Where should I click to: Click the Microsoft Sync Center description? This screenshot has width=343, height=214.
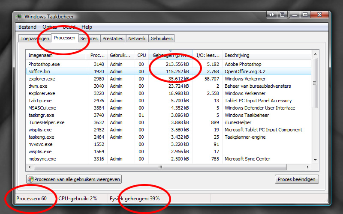pos(247,159)
